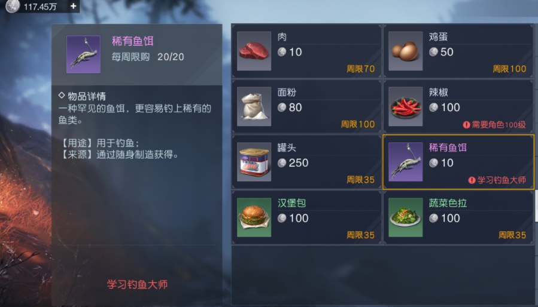Click the 117.45万 currency balance
Image resolution: width=538 pixels, height=307 pixels.
point(40,7)
